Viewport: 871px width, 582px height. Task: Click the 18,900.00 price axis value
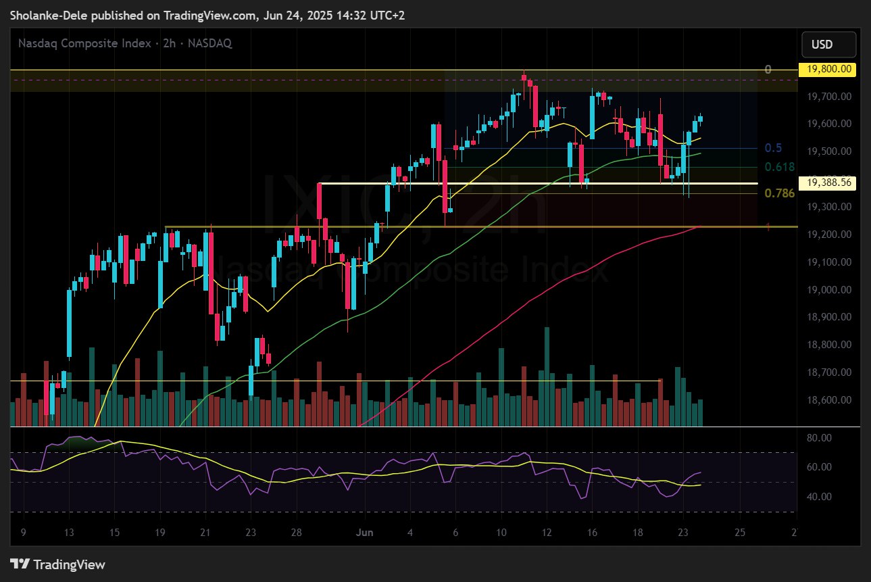pyautogui.click(x=828, y=317)
